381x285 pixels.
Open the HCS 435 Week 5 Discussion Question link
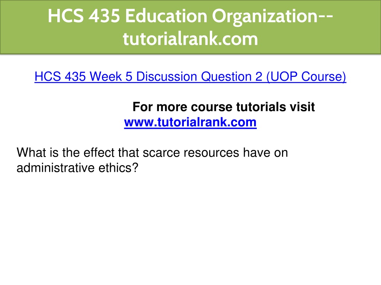[190, 76]
